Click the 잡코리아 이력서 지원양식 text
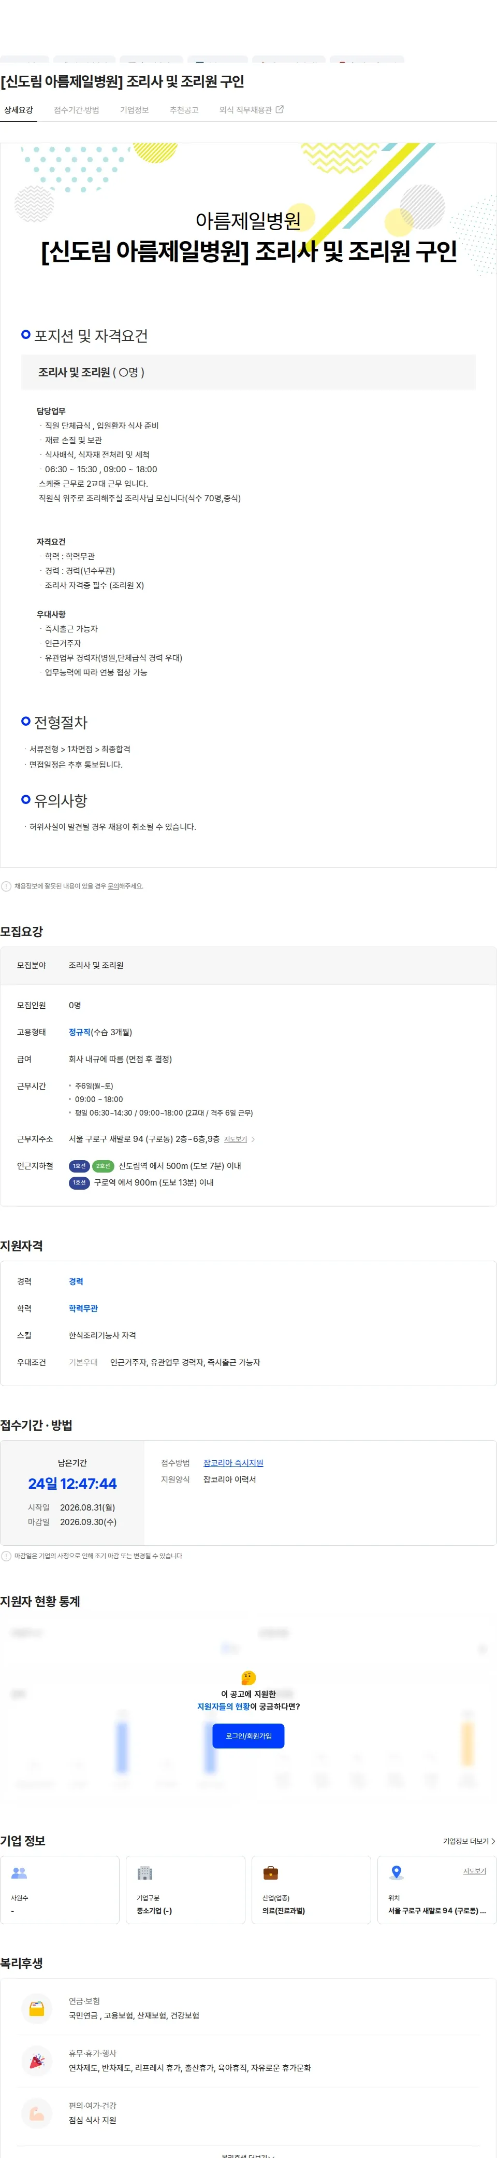 pyautogui.click(x=230, y=1479)
